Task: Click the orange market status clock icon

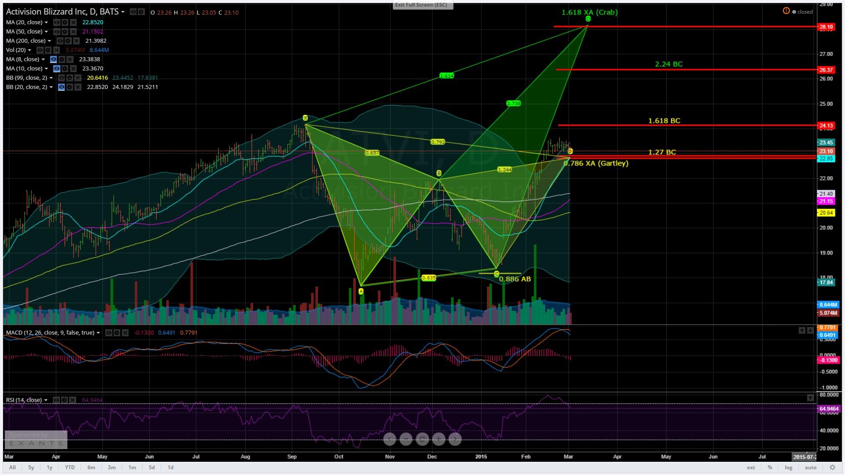Action: tap(786, 11)
